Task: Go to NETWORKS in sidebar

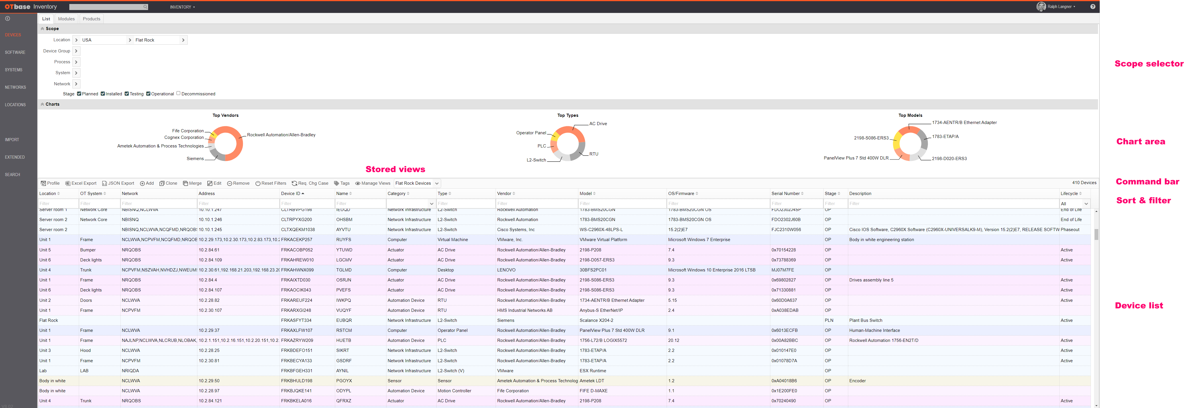Action: click(15, 87)
